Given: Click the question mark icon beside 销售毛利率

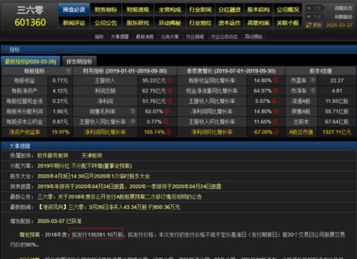Looking at the screenshot, I should (x=133, y=111).
